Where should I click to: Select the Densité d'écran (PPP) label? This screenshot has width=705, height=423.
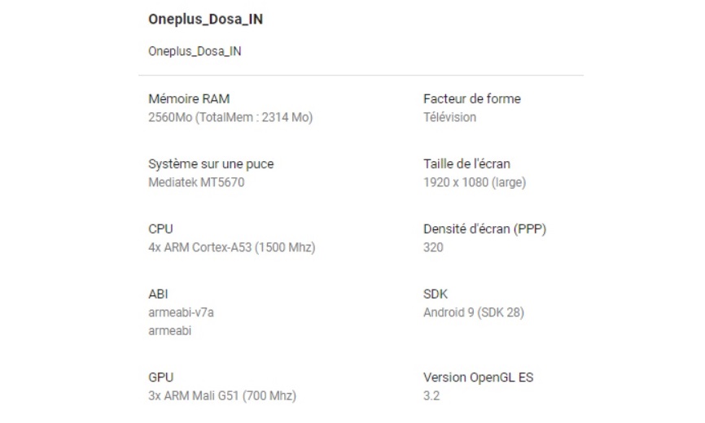pos(484,229)
